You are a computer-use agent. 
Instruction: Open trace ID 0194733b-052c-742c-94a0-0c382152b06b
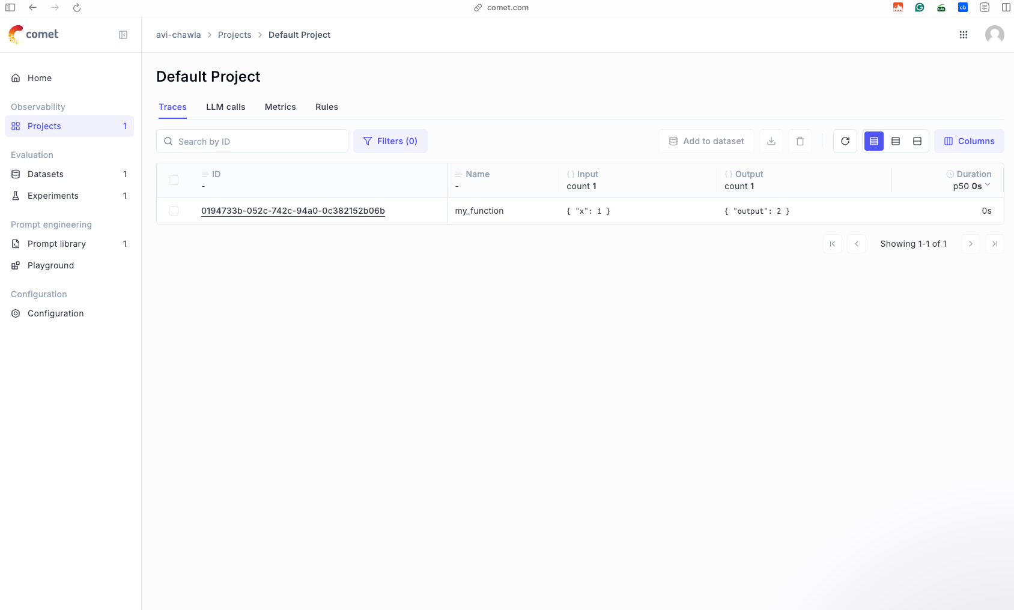(x=293, y=211)
